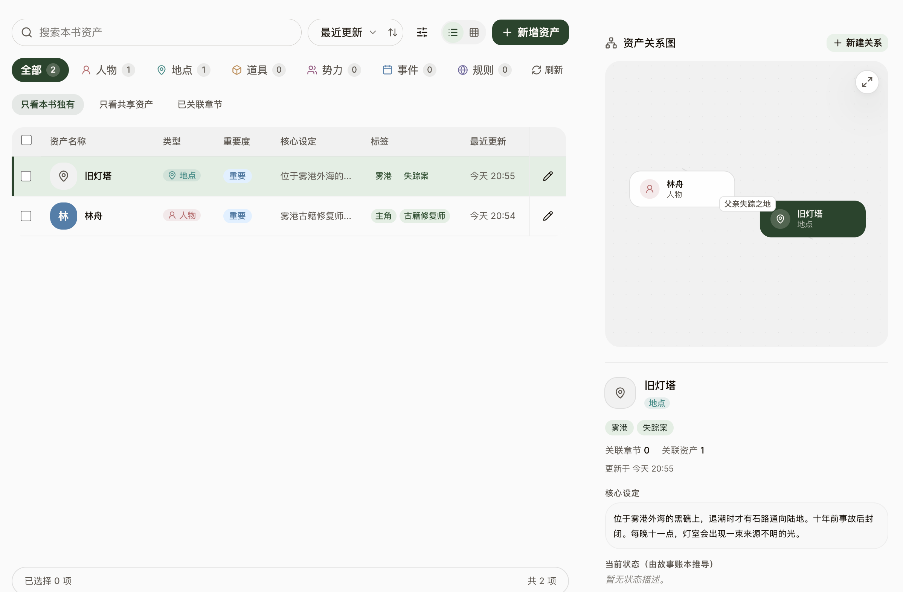Click 人物 type badge in 林舟 row

click(182, 215)
